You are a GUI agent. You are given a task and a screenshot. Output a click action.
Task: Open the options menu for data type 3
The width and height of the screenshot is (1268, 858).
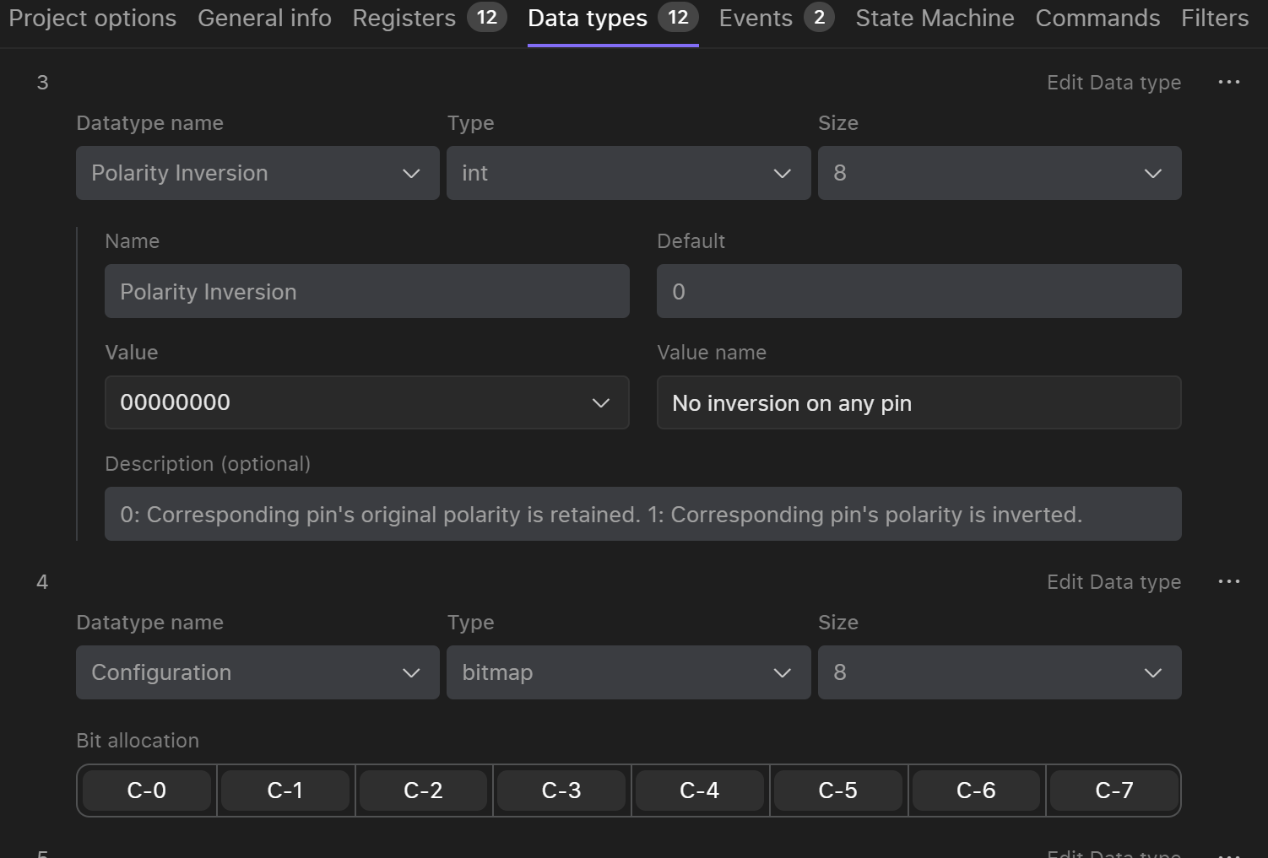click(x=1229, y=82)
